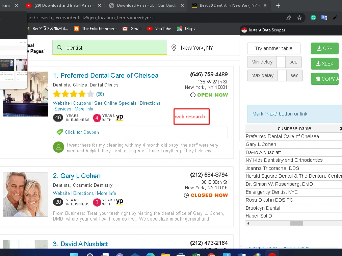Open Gary L Cohen Website link
Image resolution: width=342 pixels, height=256 pixels.
click(62, 193)
